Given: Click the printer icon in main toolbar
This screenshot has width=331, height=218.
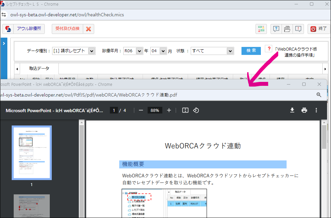Looking at the screenshot, I should click(287, 29).
